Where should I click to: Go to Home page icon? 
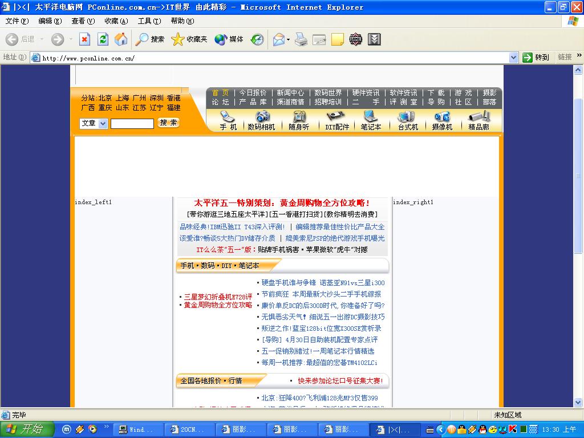click(x=121, y=39)
